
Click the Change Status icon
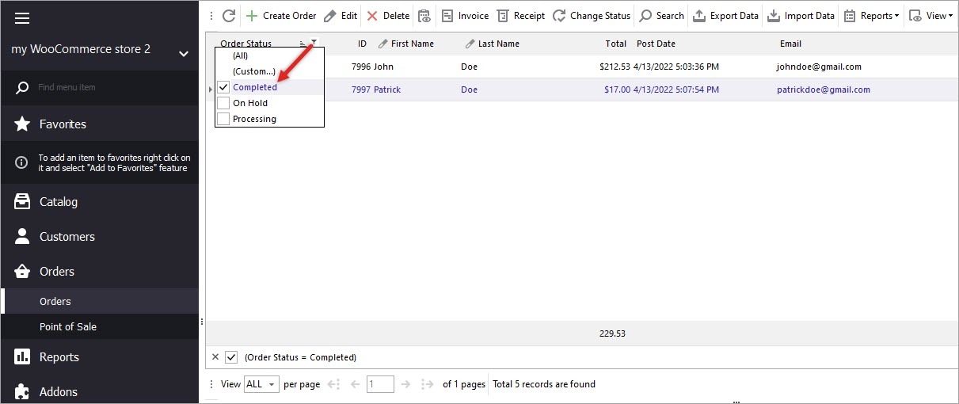tap(559, 16)
